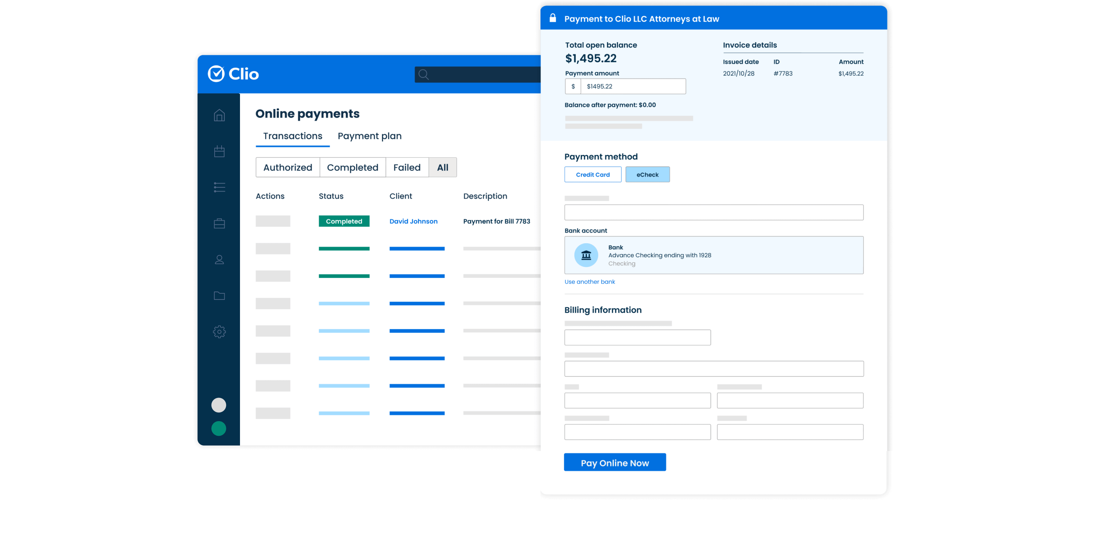The image size is (1113, 556).
Task: Click the Use another bank link
Action: pos(589,282)
